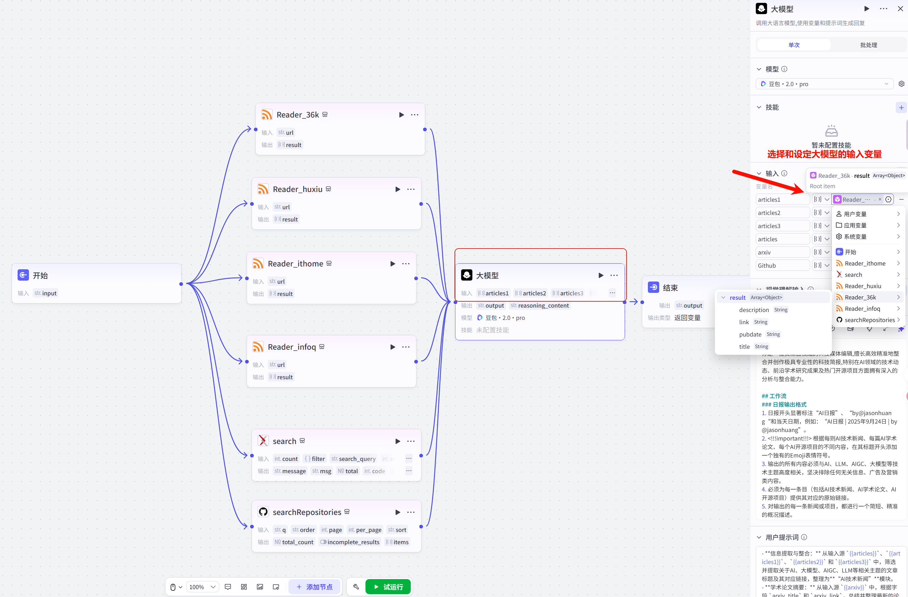Viewport: 908px width, 597px height.
Task: Switch to 批处理 mode
Action: point(868,45)
